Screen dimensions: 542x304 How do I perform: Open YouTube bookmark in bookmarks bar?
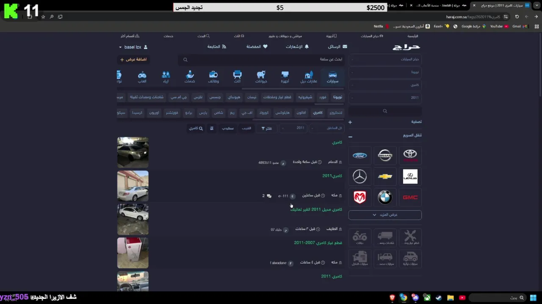click(x=499, y=26)
